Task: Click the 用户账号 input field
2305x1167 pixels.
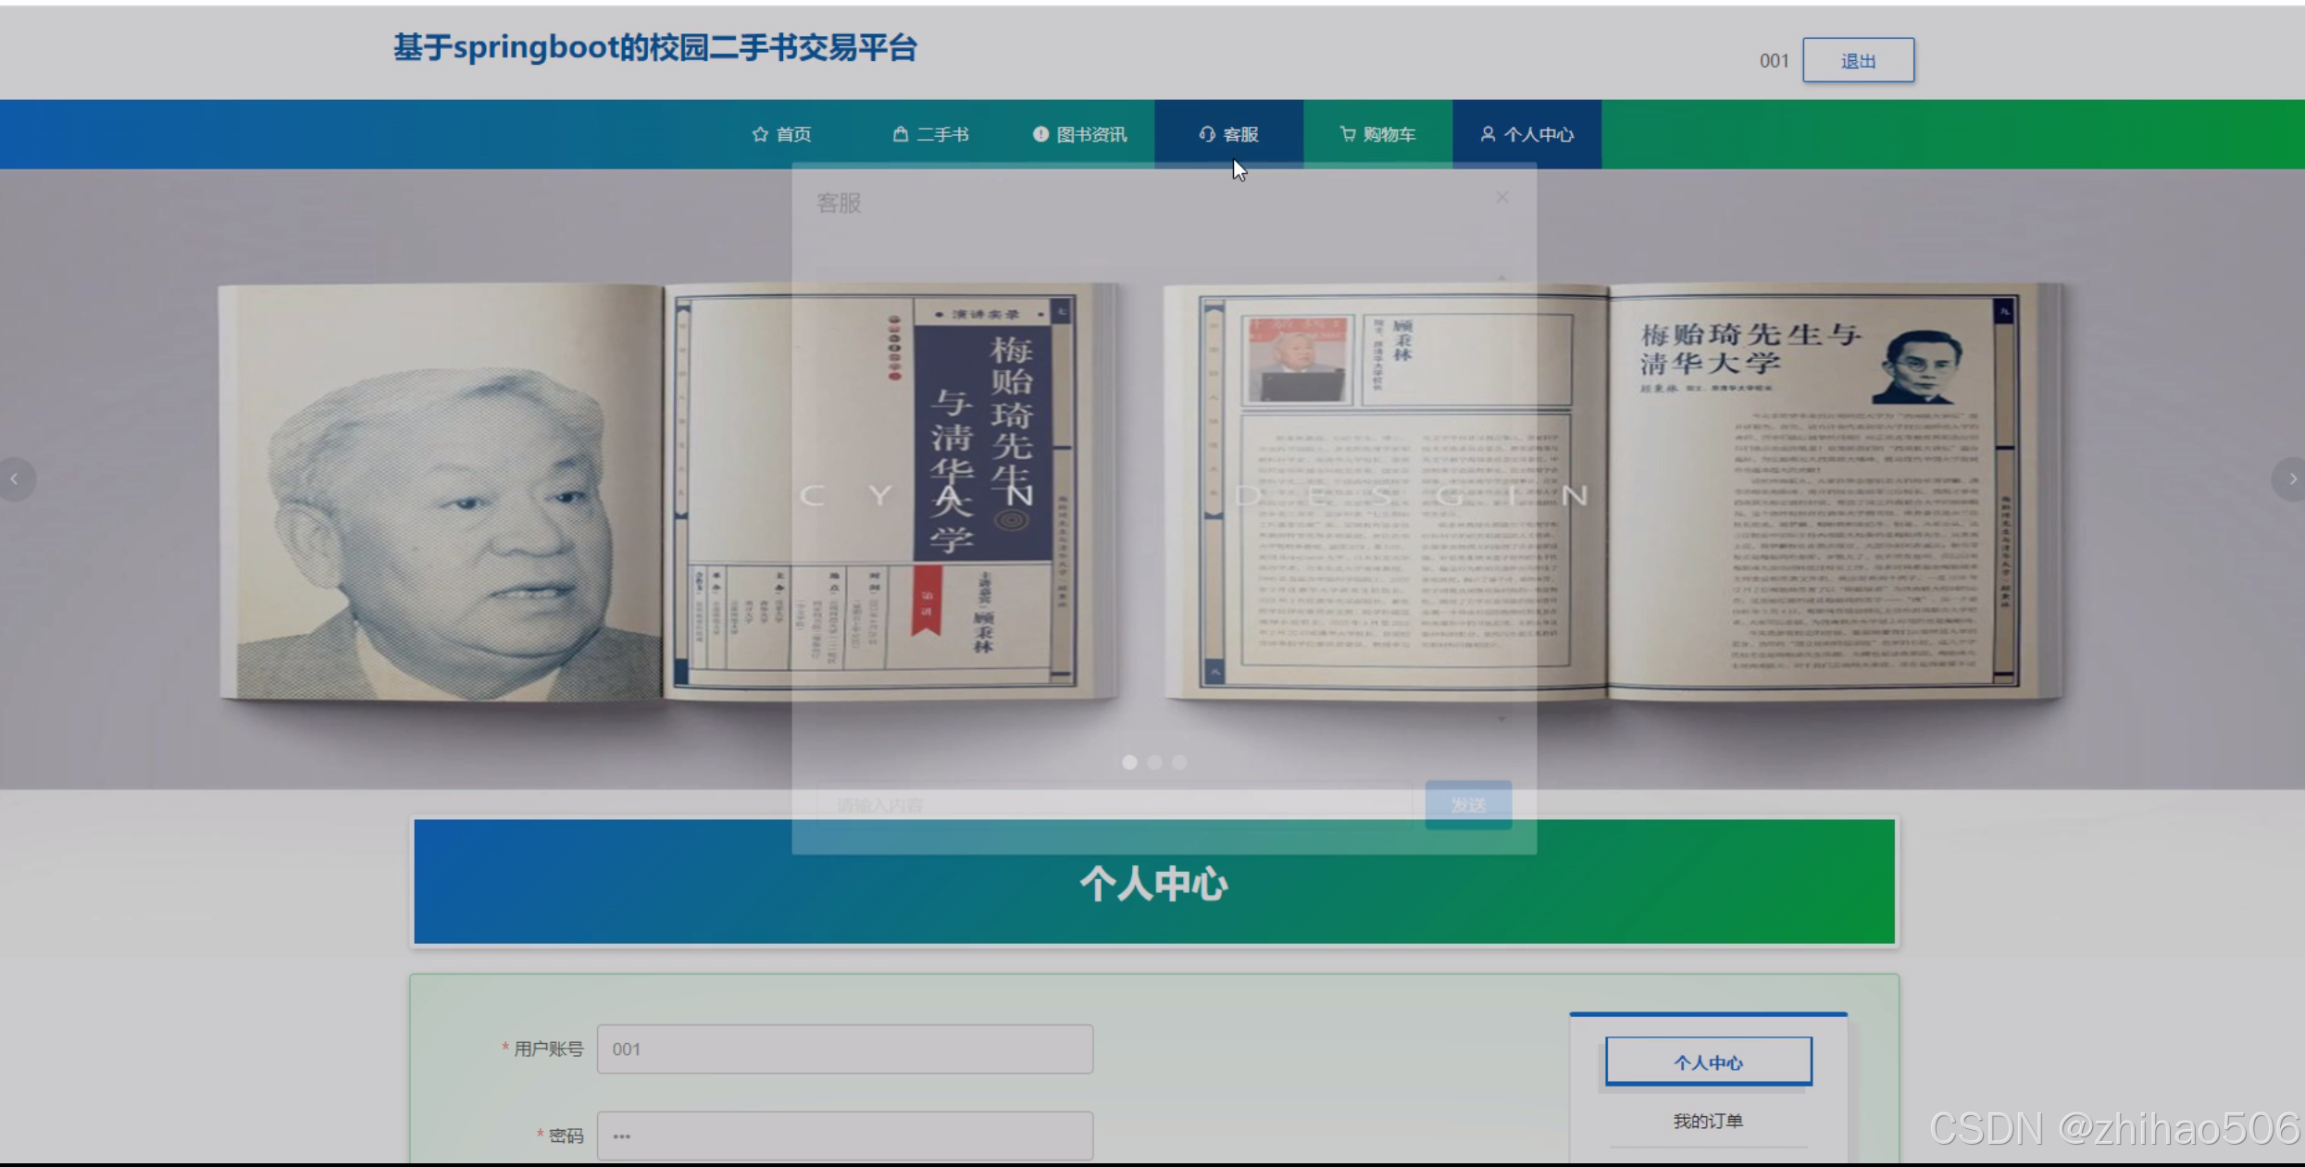Action: (844, 1049)
